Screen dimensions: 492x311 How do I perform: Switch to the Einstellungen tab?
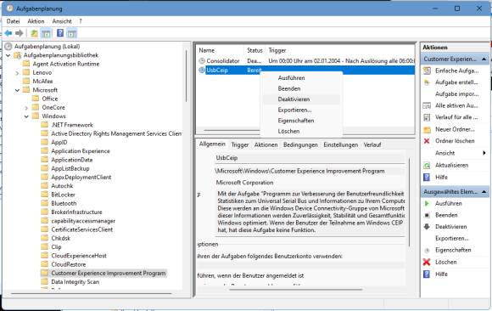(x=341, y=145)
